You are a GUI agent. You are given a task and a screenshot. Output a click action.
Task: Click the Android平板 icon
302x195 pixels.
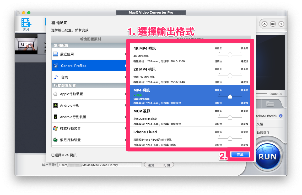55,105
